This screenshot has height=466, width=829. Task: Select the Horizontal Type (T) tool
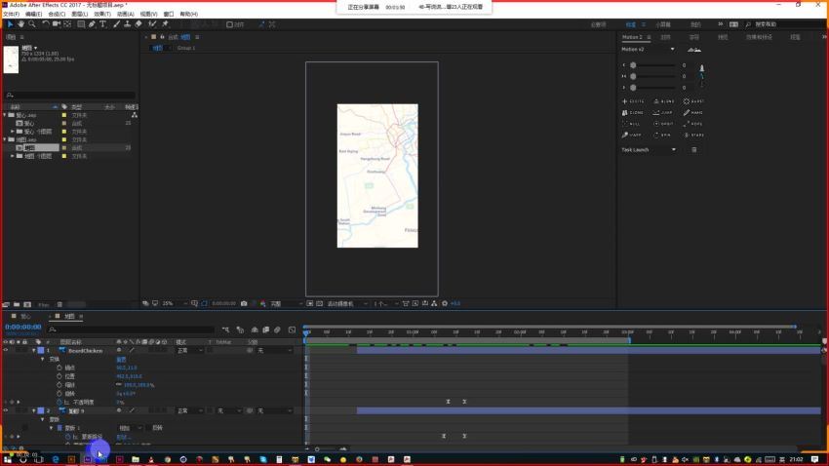tap(103, 24)
